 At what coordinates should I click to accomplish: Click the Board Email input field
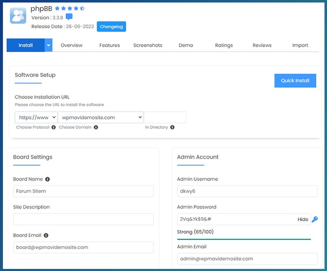(83, 247)
